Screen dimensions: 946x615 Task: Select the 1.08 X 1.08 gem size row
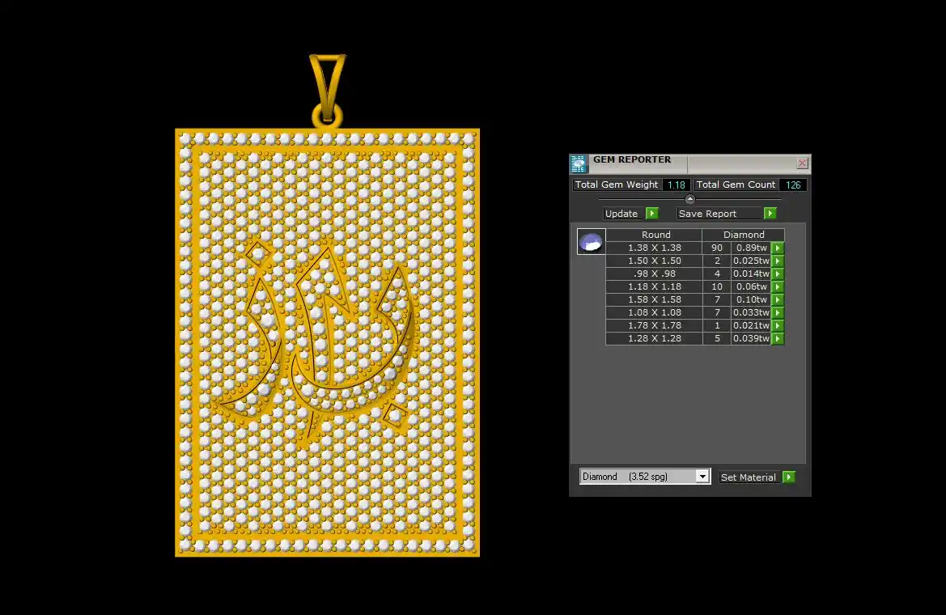pos(655,313)
